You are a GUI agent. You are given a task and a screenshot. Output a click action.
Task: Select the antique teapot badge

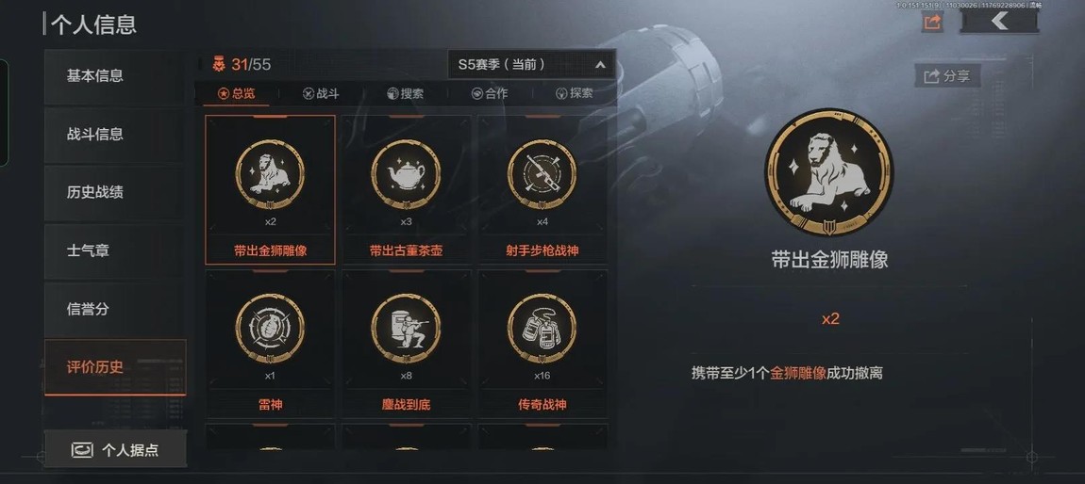(407, 190)
